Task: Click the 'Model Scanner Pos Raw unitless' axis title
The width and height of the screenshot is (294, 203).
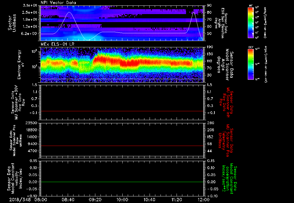Action: [x=16, y=140]
